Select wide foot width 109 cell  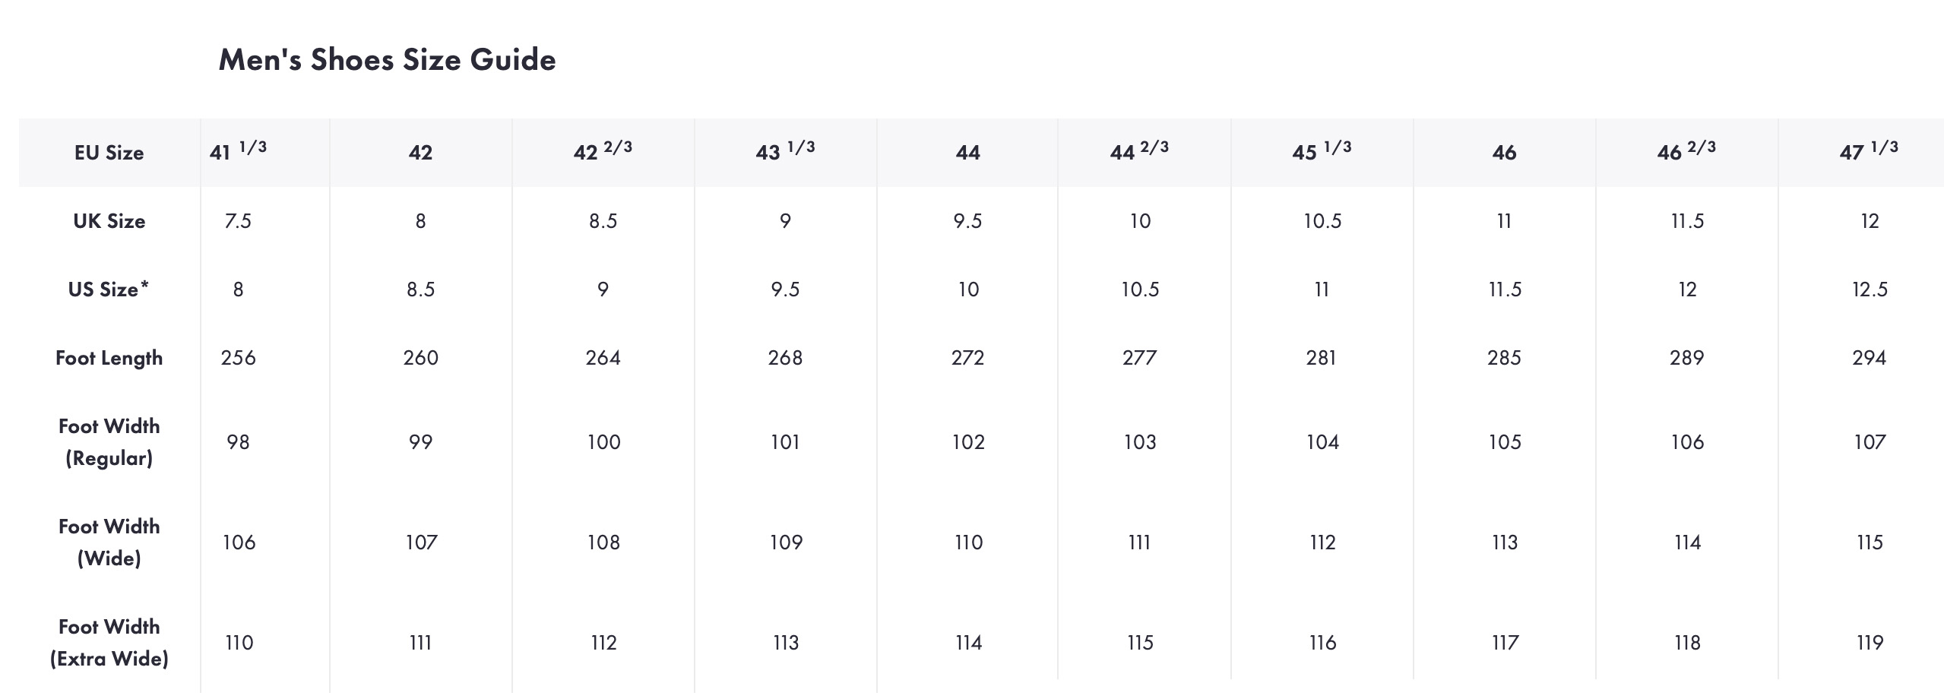click(786, 542)
